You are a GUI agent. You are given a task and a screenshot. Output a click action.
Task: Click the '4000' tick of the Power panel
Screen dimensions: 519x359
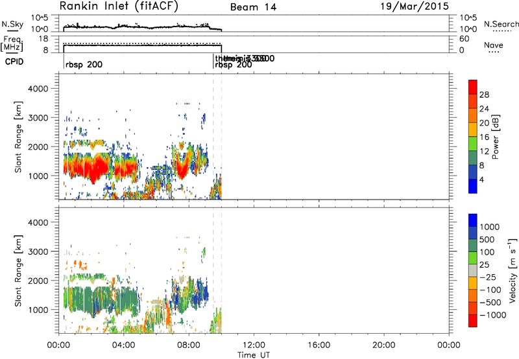tap(38, 89)
